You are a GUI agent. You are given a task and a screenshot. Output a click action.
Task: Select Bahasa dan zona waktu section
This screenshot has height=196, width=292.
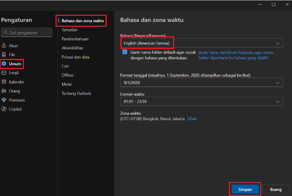[x=83, y=21]
